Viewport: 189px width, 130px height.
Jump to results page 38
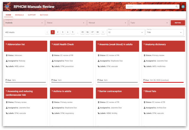click(x=97, y=32)
